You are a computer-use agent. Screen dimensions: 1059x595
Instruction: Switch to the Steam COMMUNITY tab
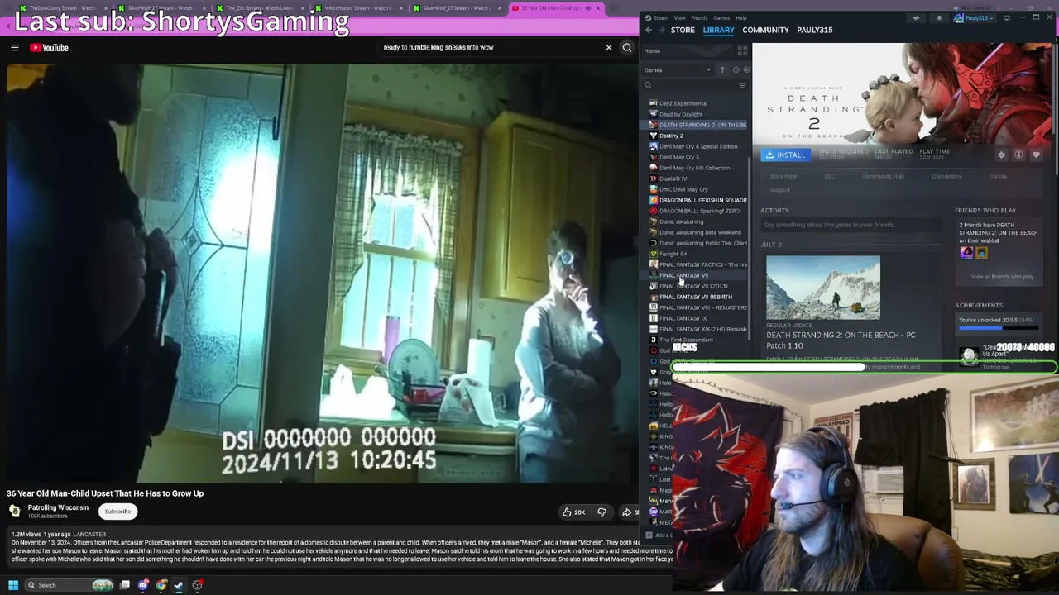765,30
